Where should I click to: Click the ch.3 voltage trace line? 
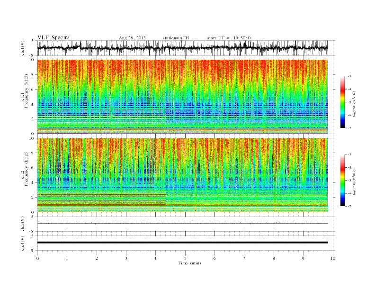click(x=182, y=223)
